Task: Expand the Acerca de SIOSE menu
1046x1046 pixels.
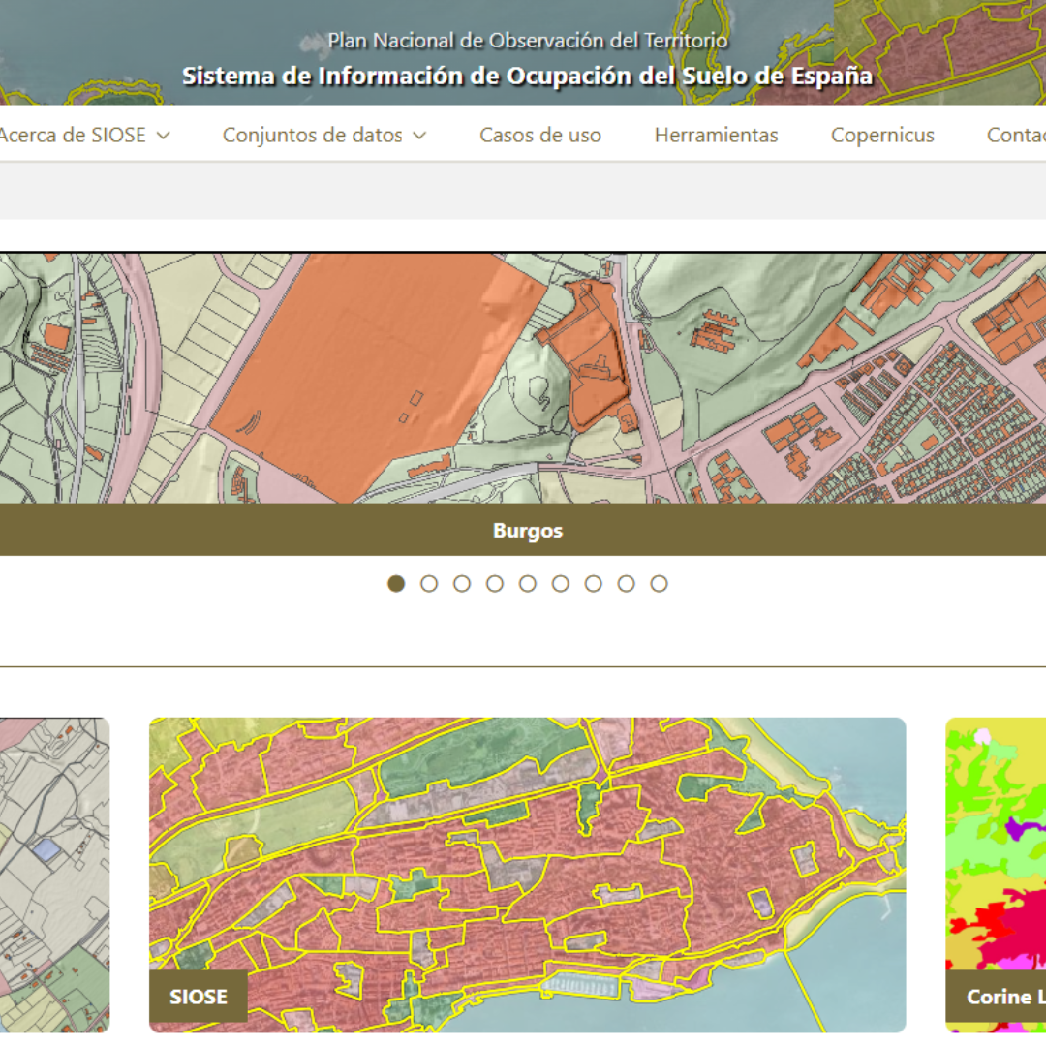Action: tap(83, 136)
